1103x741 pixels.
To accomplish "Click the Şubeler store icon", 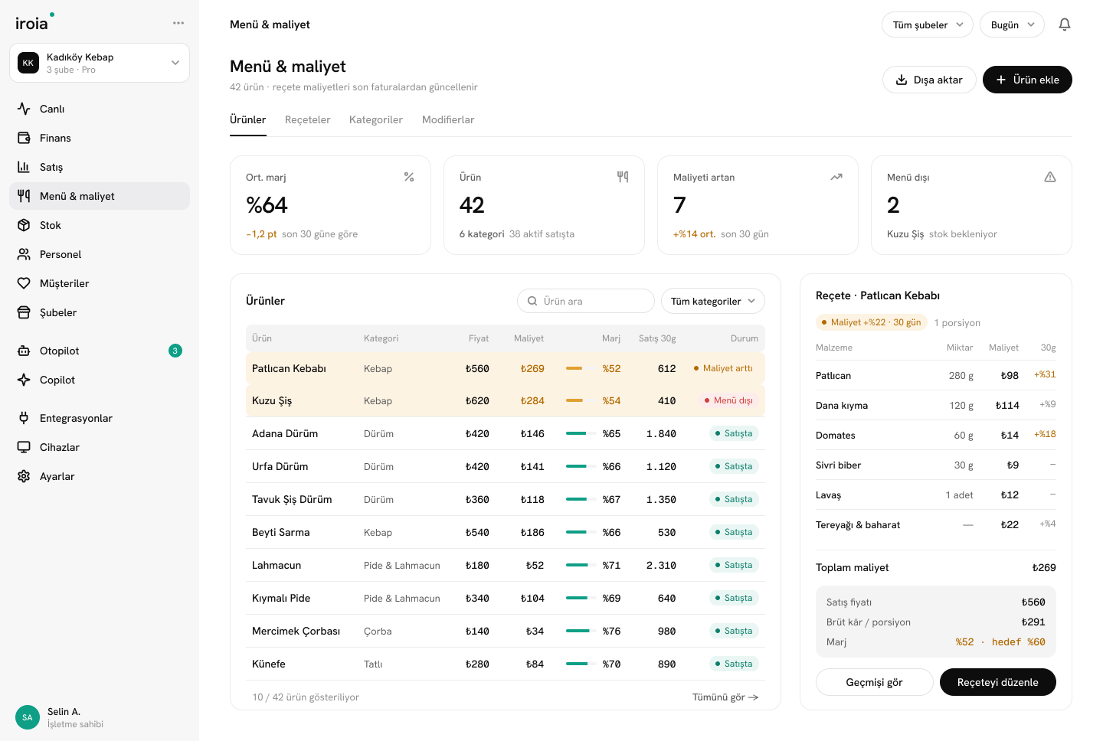I will point(24,312).
